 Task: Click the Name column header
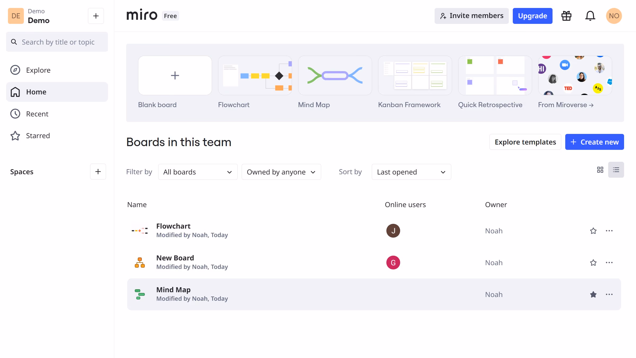(137, 204)
